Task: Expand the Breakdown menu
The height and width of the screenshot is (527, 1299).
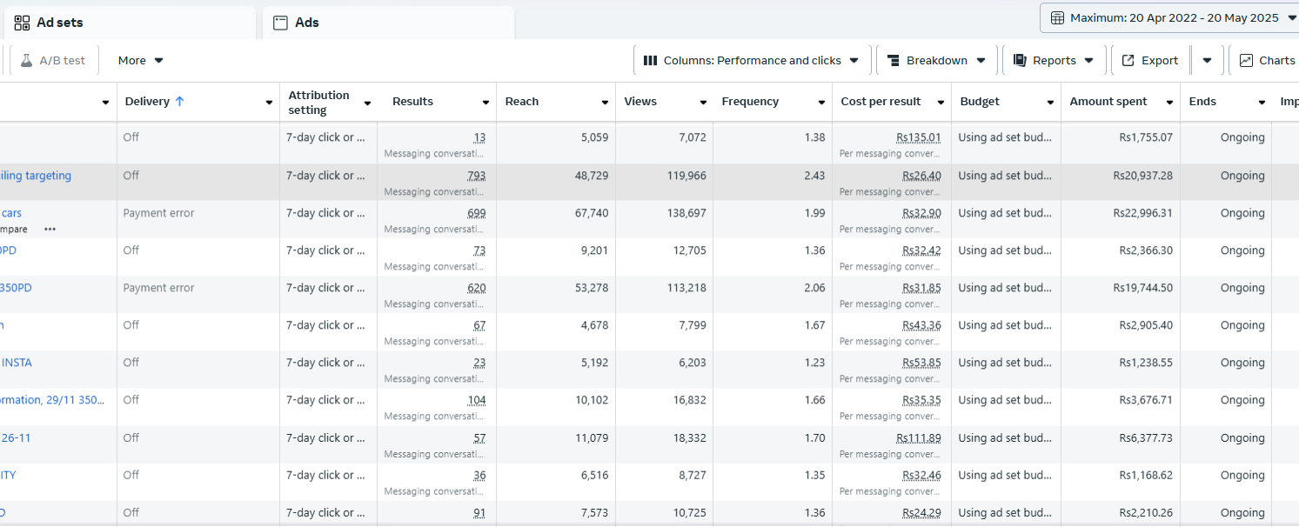Action: pyautogui.click(x=936, y=61)
